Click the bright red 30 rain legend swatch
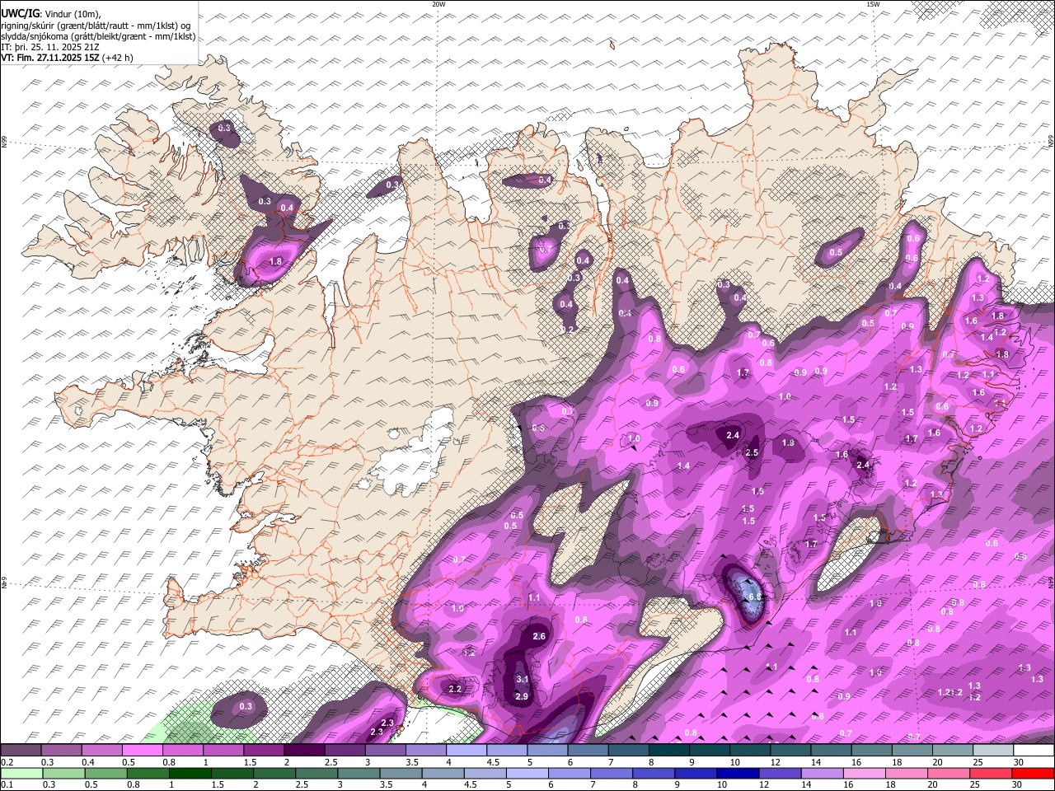Viewport: 1055px width, 791px height. [x=1032, y=774]
